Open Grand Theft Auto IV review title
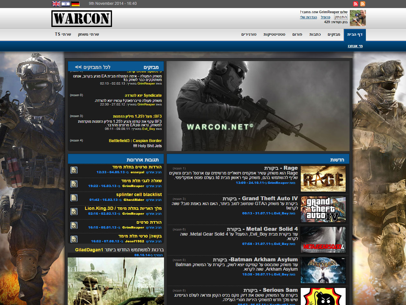The height and width of the screenshot is (305, 406). coord(260,198)
